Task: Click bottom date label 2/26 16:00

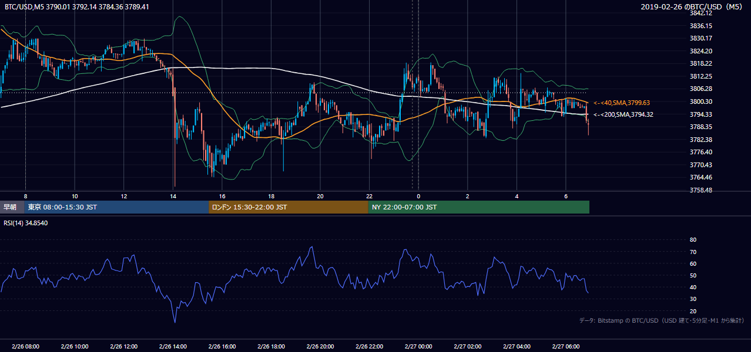Action: [222, 347]
